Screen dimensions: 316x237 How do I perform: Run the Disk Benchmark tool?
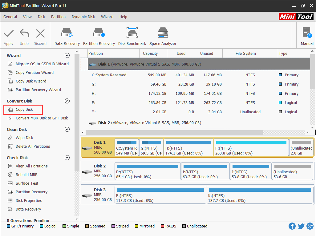tap(132, 36)
